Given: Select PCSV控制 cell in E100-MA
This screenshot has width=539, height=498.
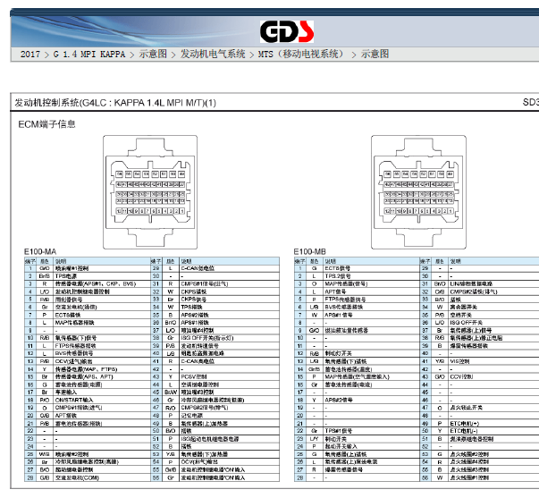Looking at the screenshot, I should click(x=229, y=376).
